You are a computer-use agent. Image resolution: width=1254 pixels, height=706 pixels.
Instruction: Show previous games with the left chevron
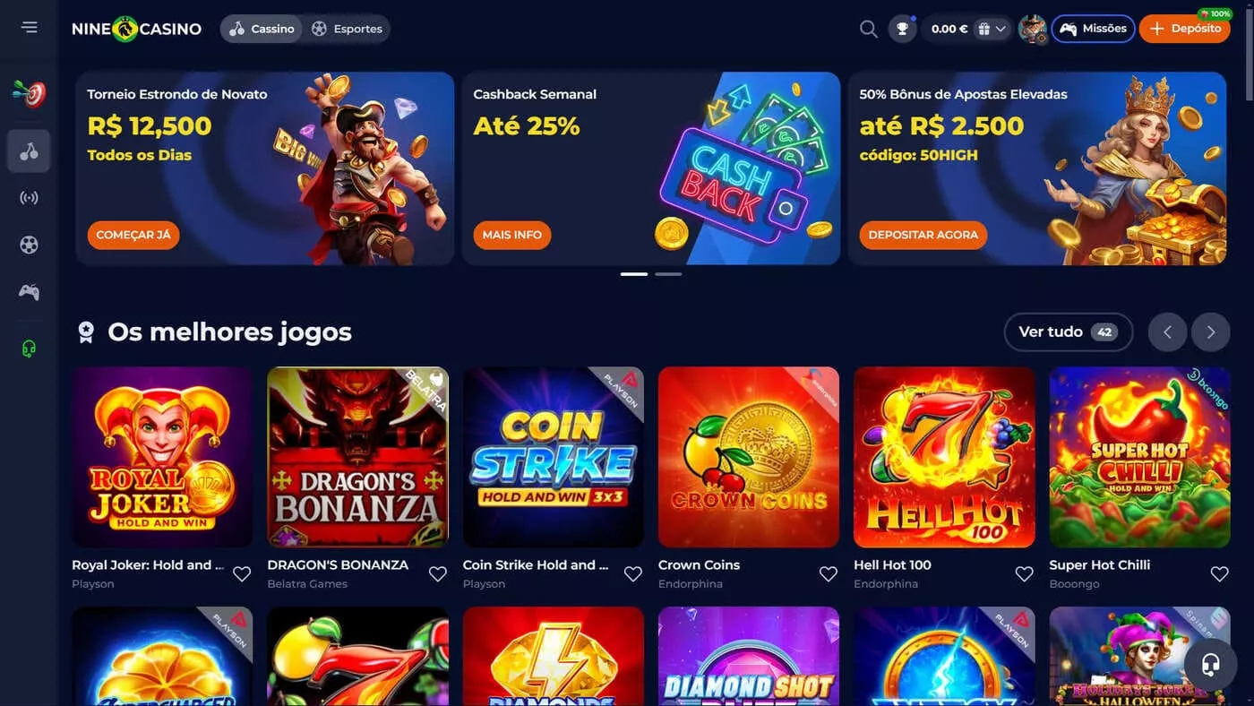point(1167,332)
